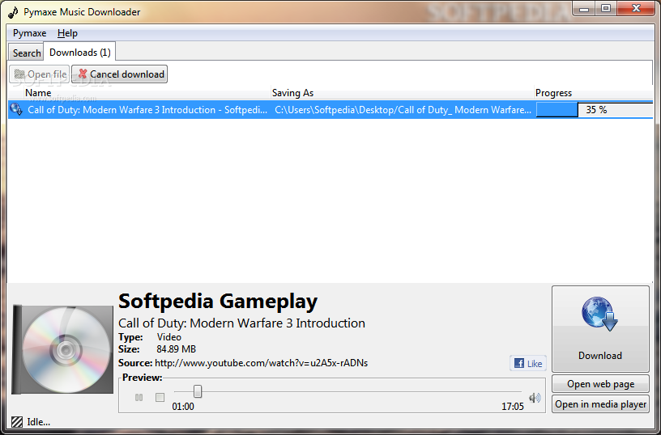Click the speaker volume icon
Image resolution: width=661 pixels, height=435 pixels.
[x=535, y=397]
